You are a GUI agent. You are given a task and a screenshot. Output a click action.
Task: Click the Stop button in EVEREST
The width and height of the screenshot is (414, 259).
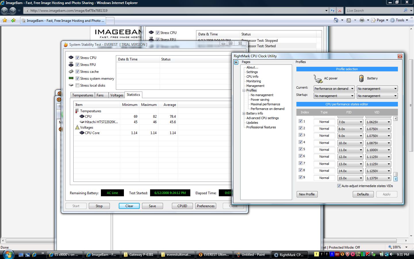tap(99, 206)
